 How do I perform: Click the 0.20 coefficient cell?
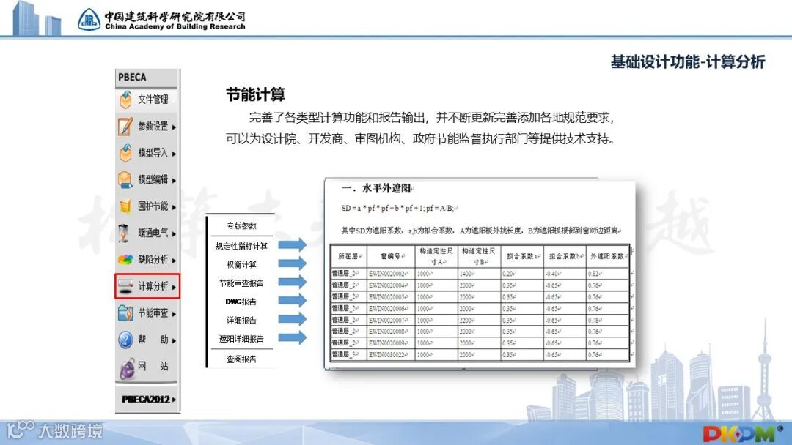522,274
